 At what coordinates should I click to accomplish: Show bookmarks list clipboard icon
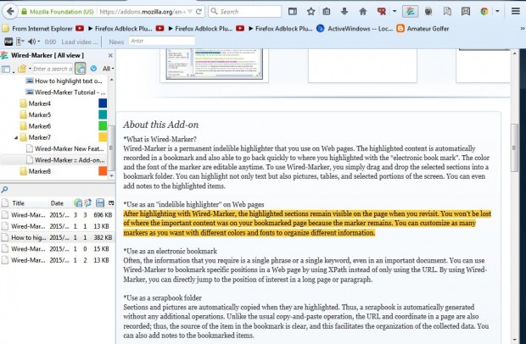[327, 11]
